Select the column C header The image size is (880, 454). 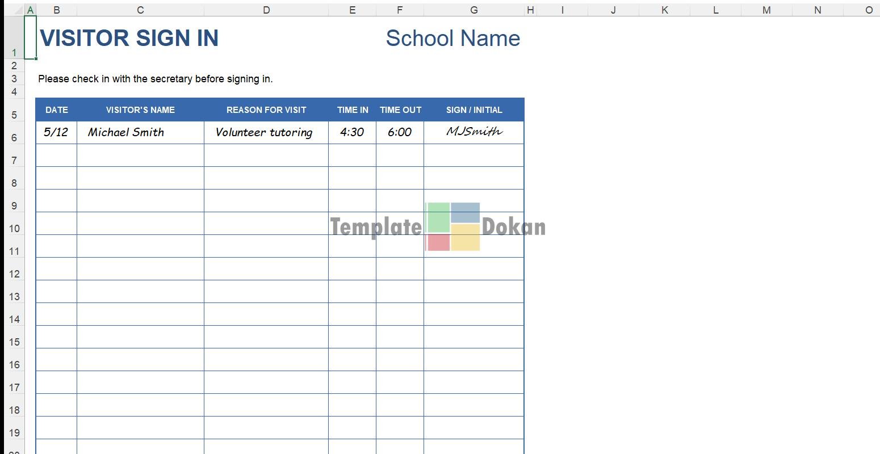click(140, 10)
